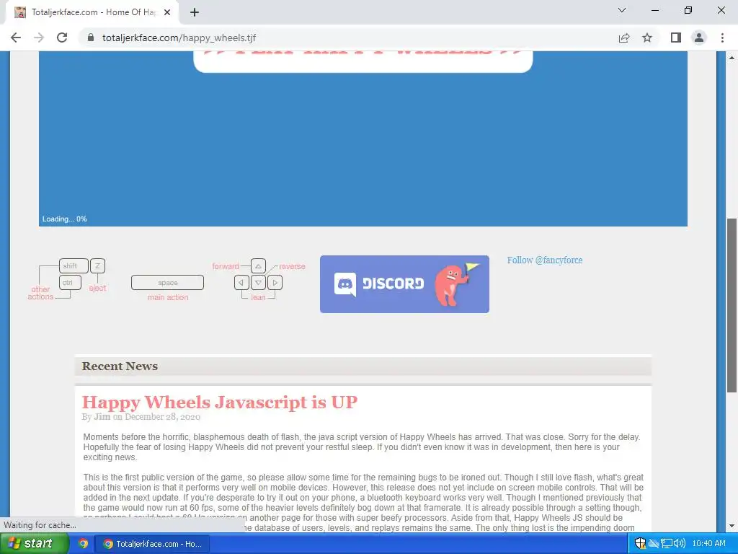Click the up arrow forward key

pyautogui.click(x=258, y=265)
